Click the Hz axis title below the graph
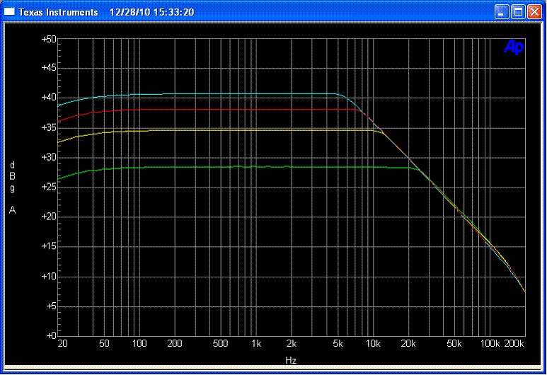This screenshot has width=547, height=375. coord(291,360)
